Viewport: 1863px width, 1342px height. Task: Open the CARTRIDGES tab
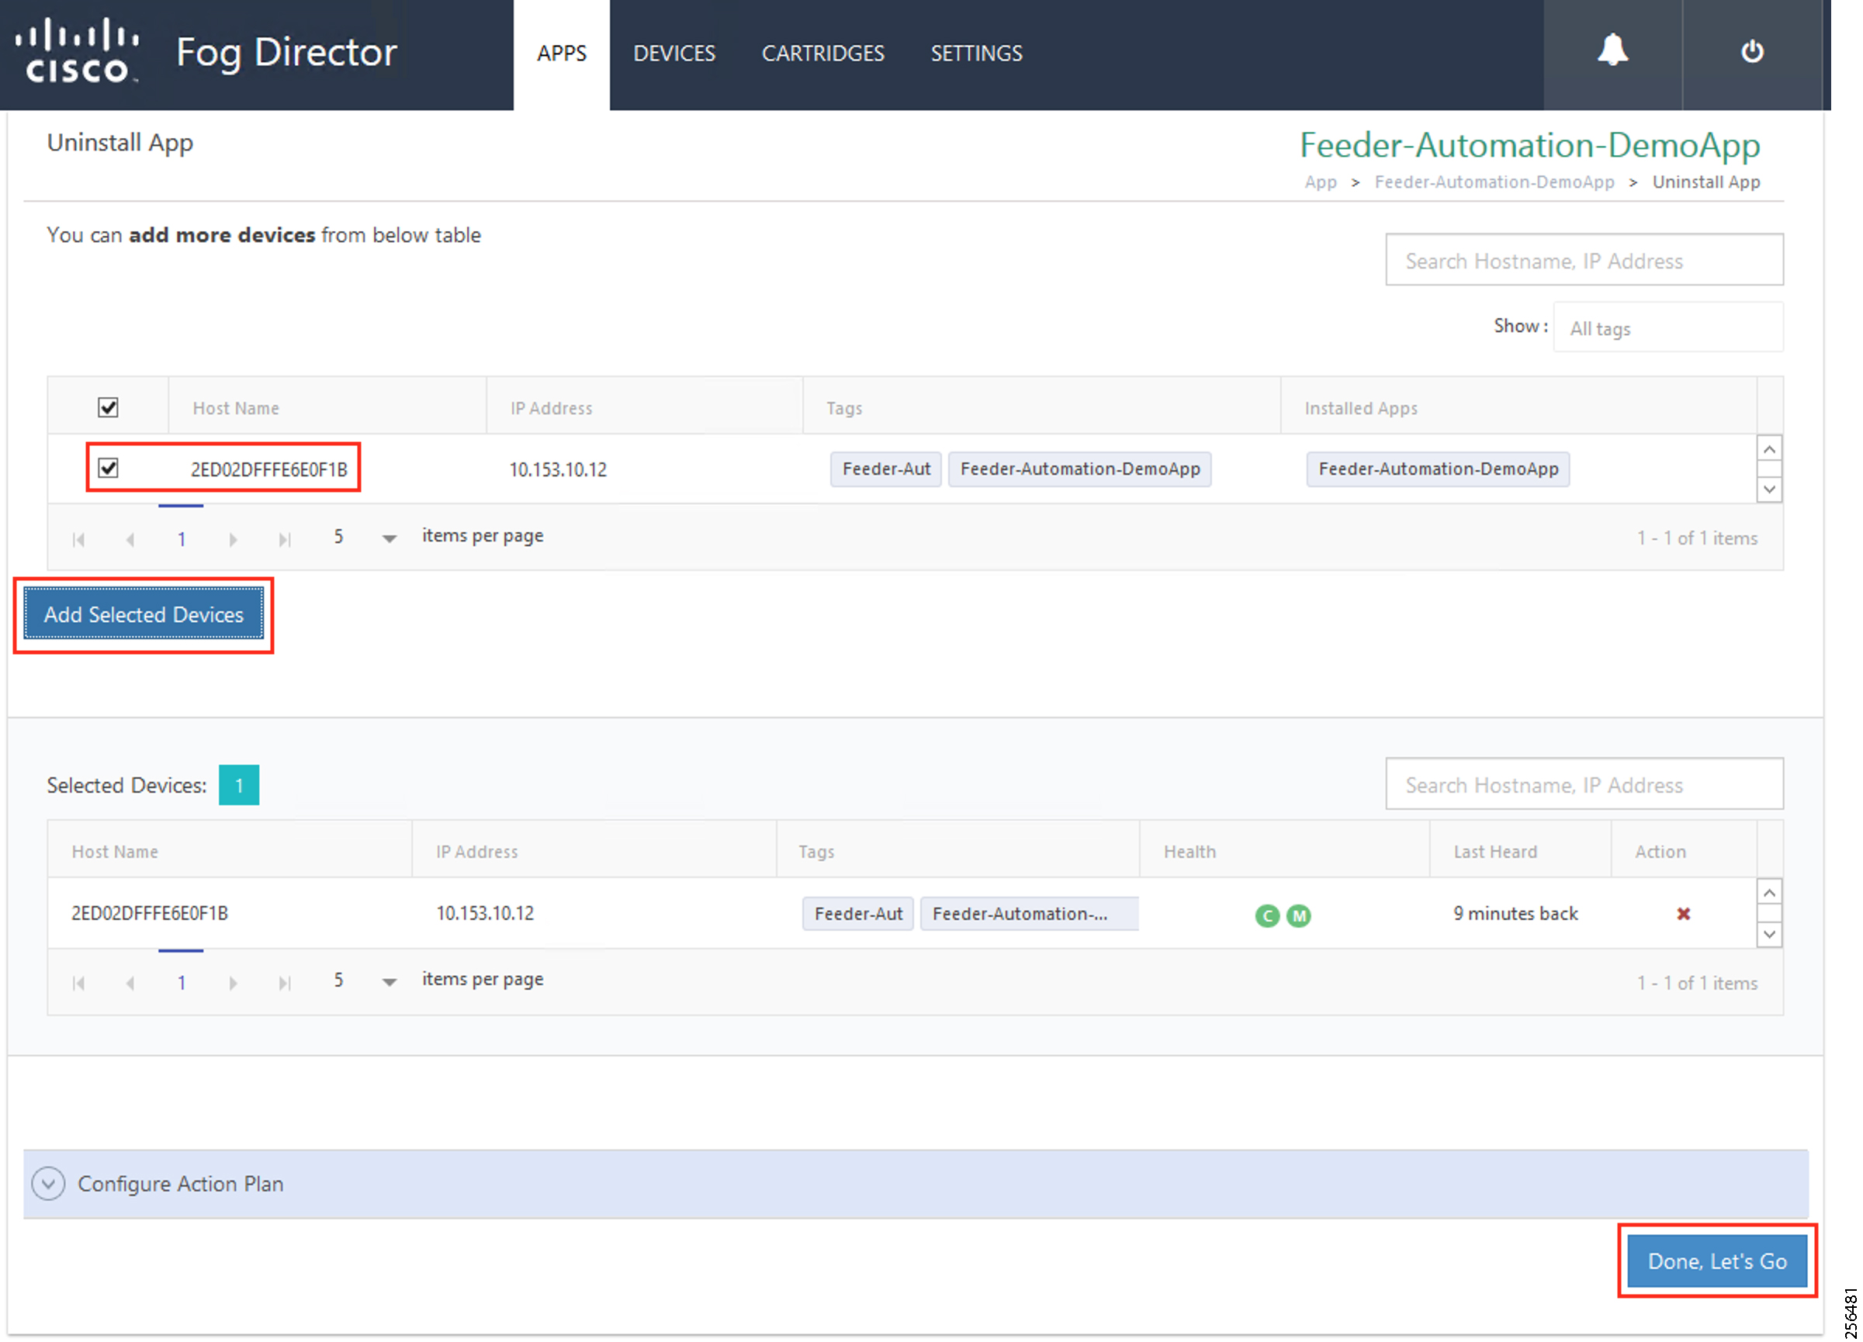tap(822, 54)
